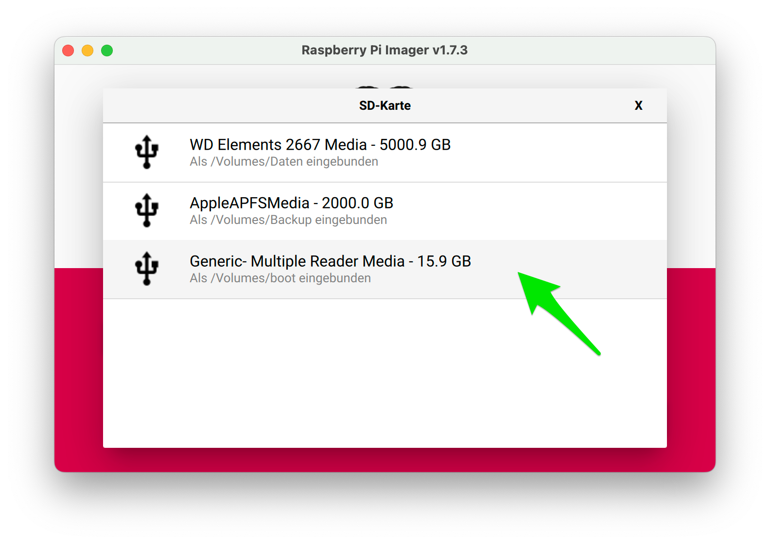Click the Raspberry Pi Imager v1.7.3 title
770x544 pixels.
coord(385,50)
